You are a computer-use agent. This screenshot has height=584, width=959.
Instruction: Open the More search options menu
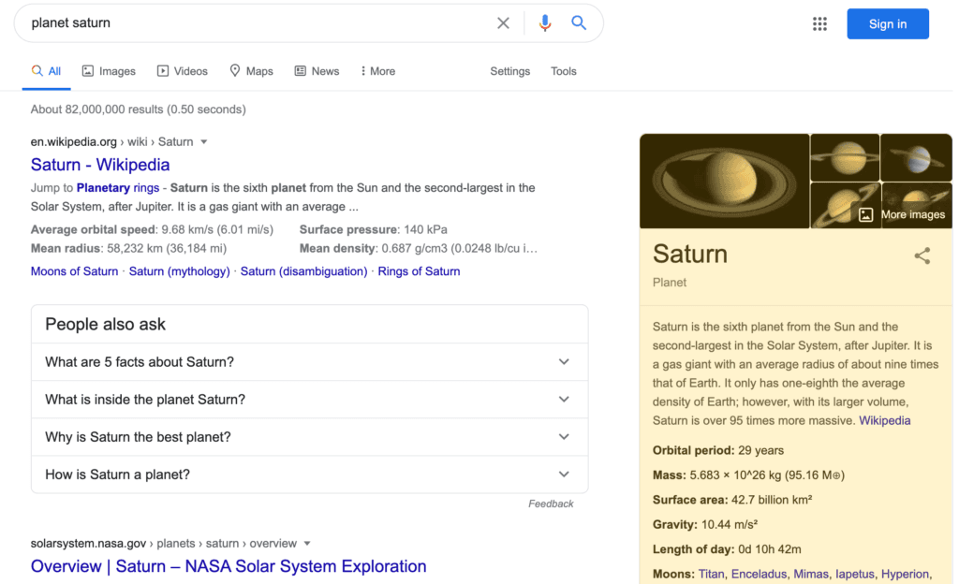tap(378, 71)
